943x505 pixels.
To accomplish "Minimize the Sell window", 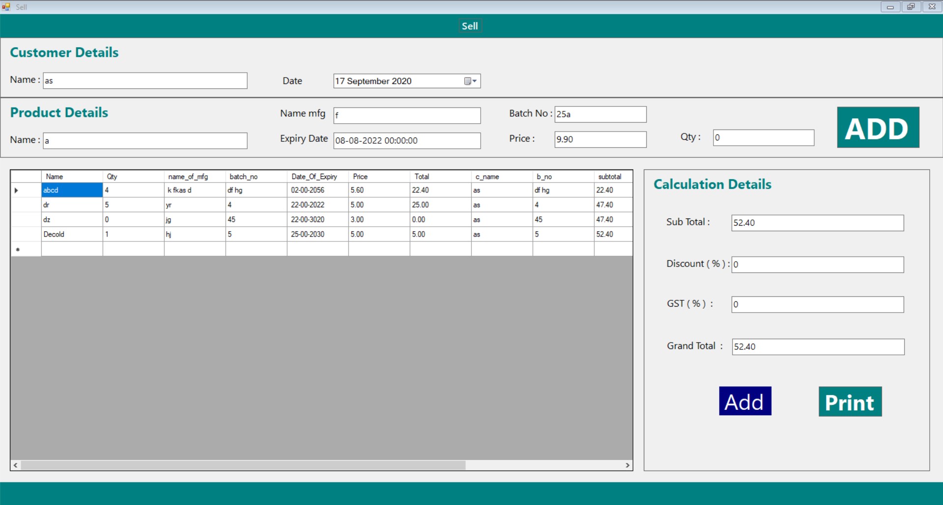I will click(x=890, y=7).
